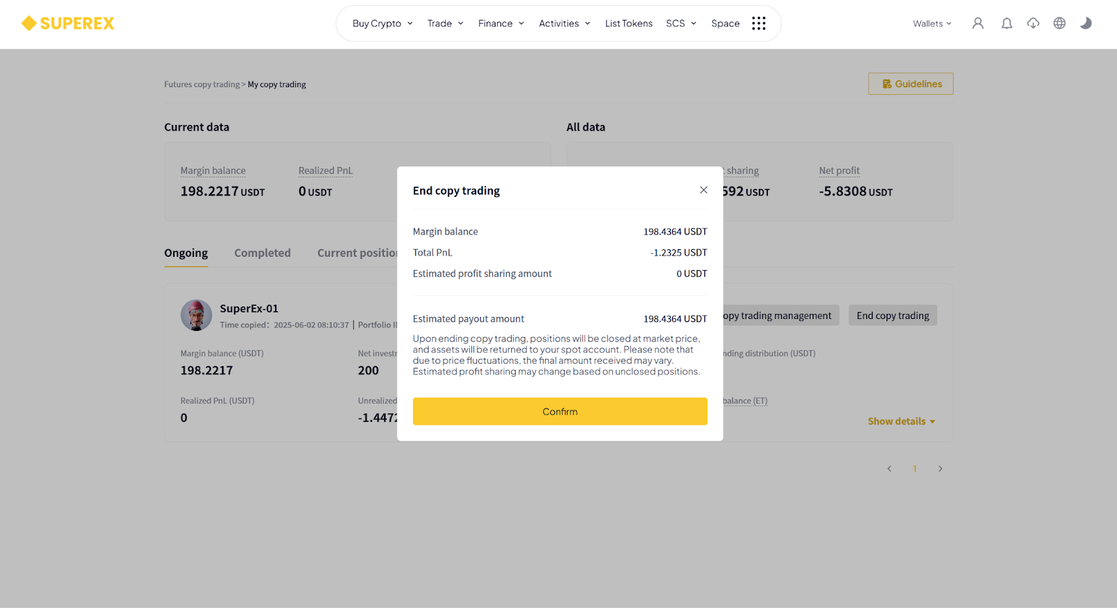Expand the Buy Crypto dropdown

[x=383, y=24]
